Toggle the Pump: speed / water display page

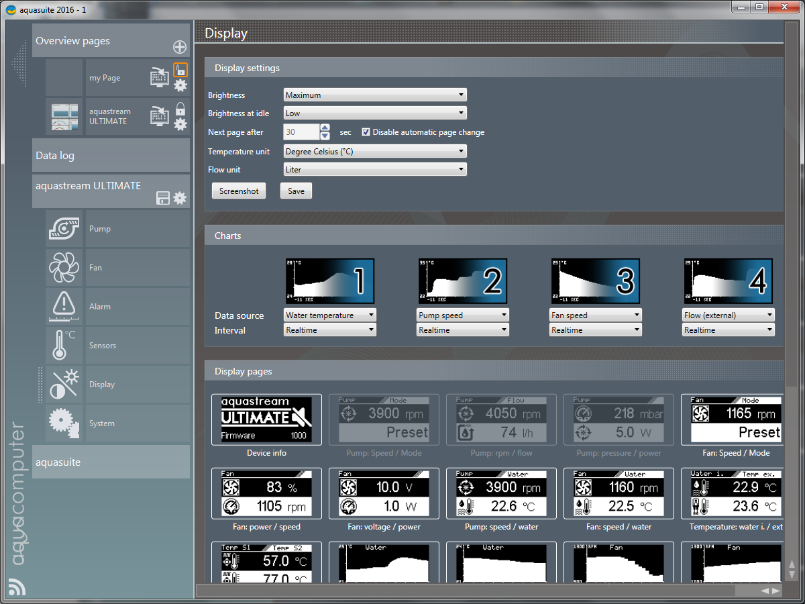(x=501, y=493)
